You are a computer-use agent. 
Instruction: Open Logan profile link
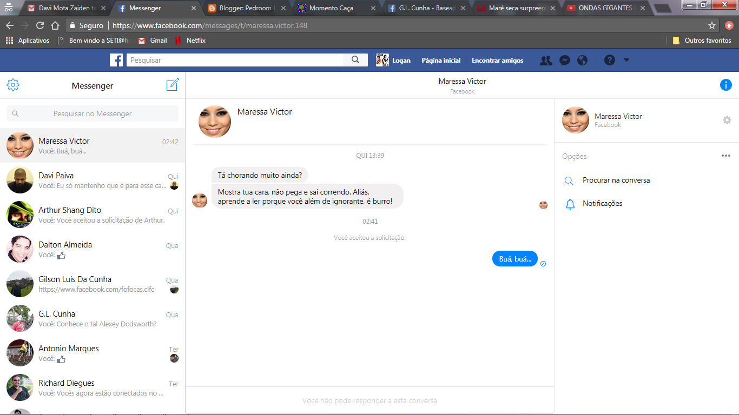pos(393,60)
